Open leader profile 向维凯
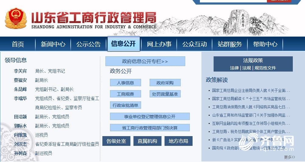This screenshot has width=305, height=162. point(20,135)
